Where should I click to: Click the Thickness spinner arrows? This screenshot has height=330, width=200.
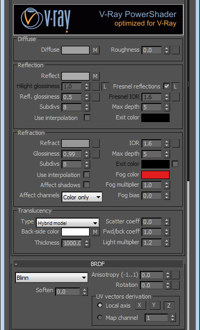pos(87,243)
